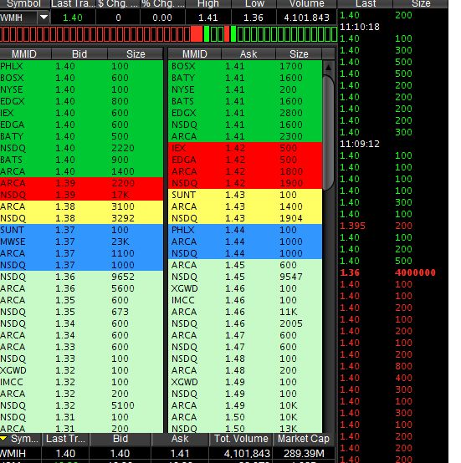Select the NSDQ 1.50 ask with size 13K
The width and height of the screenshot is (461, 463).
245,428
